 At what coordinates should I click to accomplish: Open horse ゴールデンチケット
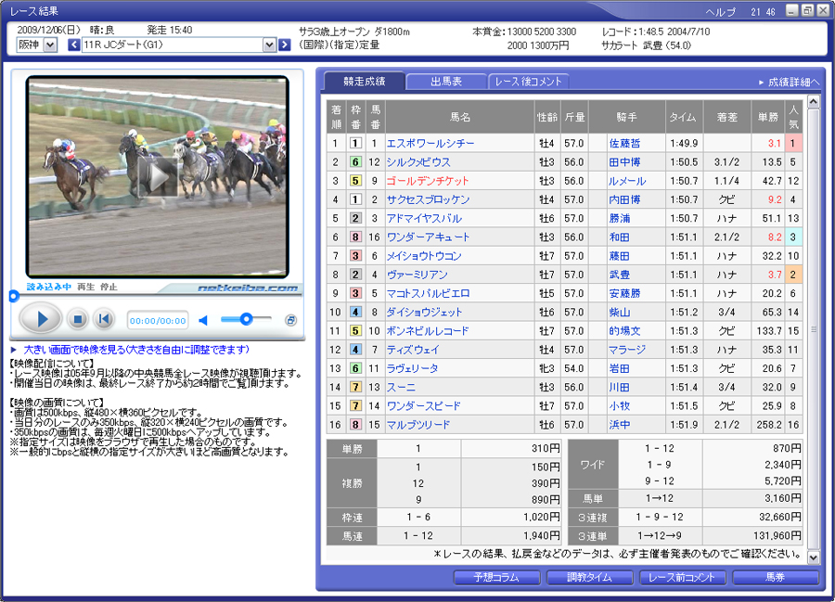click(428, 181)
